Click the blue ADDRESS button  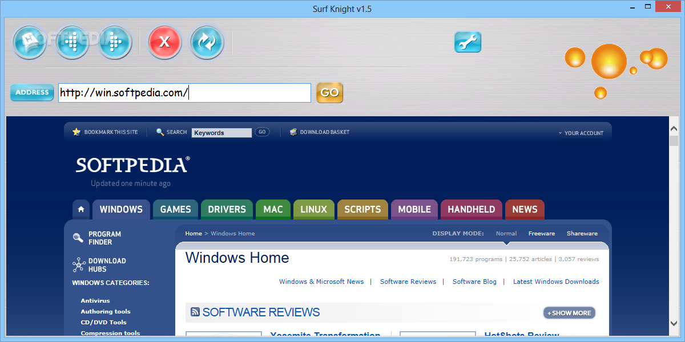click(x=32, y=92)
